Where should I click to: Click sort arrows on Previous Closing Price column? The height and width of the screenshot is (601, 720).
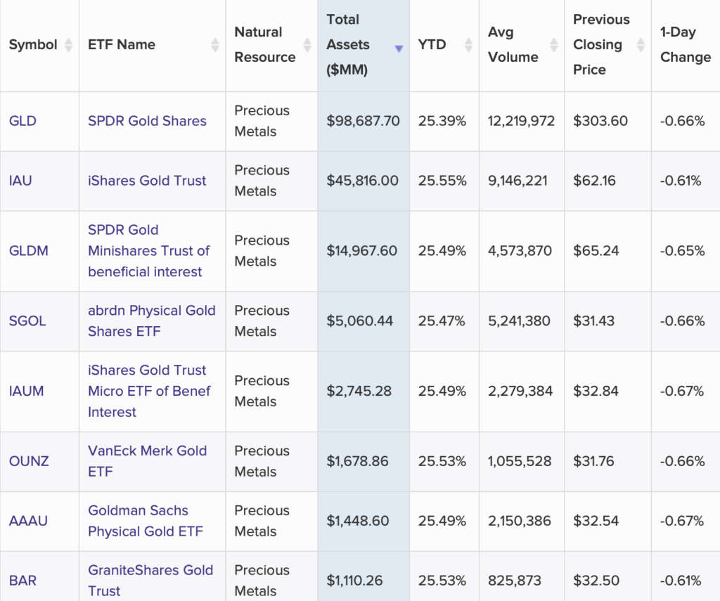click(641, 45)
